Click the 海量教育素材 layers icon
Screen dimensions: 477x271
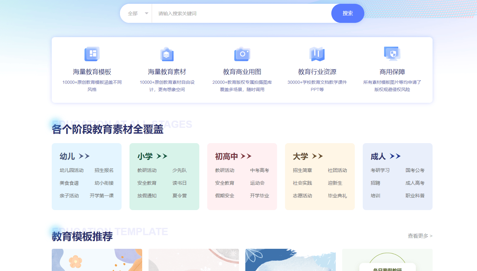167,54
